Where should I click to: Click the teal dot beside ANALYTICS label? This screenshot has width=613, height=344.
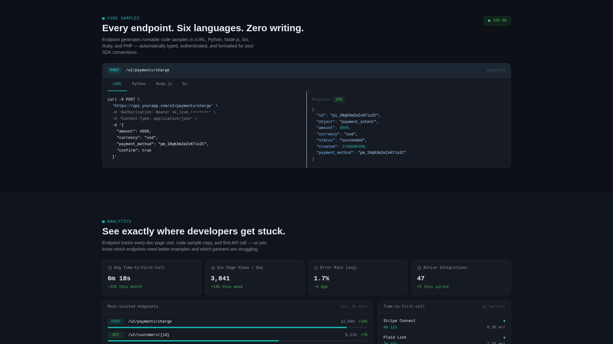pos(103,222)
